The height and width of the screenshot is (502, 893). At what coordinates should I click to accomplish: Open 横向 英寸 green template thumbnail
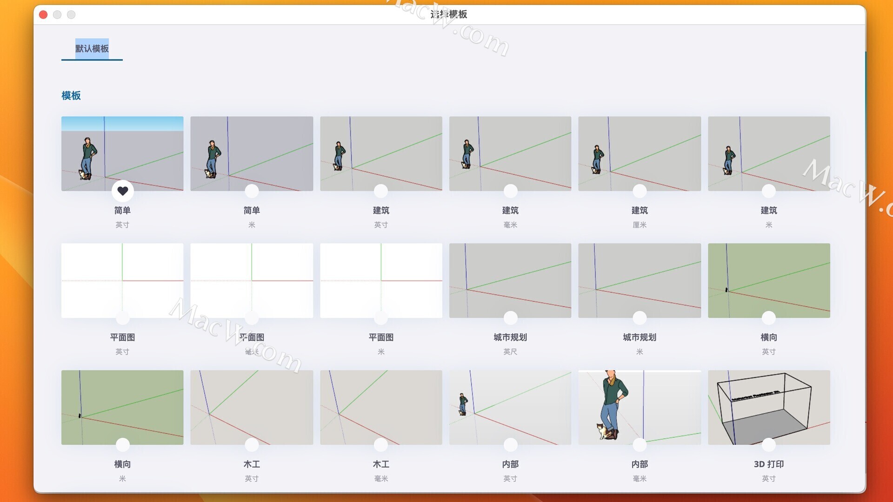pos(769,280)
